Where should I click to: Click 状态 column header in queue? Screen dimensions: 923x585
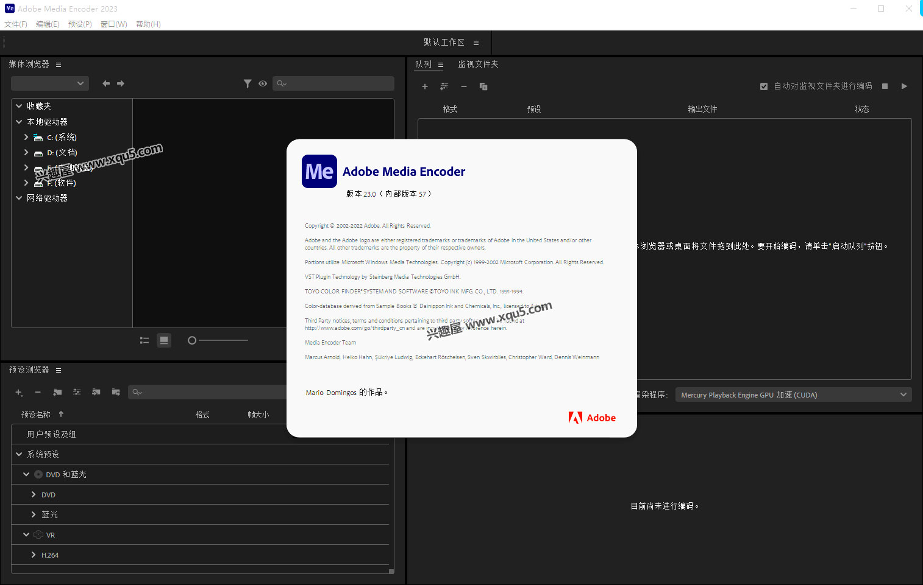pos(862,109)
